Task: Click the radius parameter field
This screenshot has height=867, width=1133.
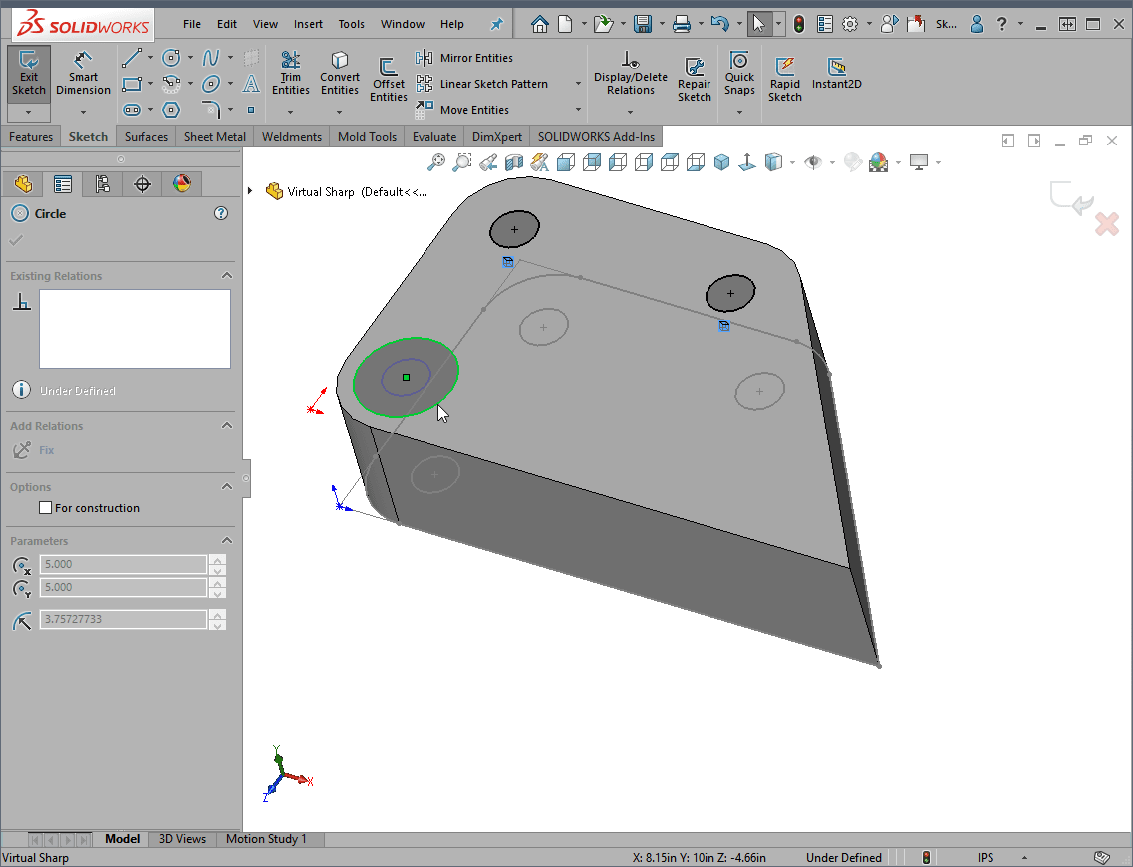Action: click(123, 619)
